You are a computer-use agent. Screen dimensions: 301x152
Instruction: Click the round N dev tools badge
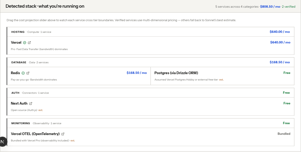click(x=3, y=142)
